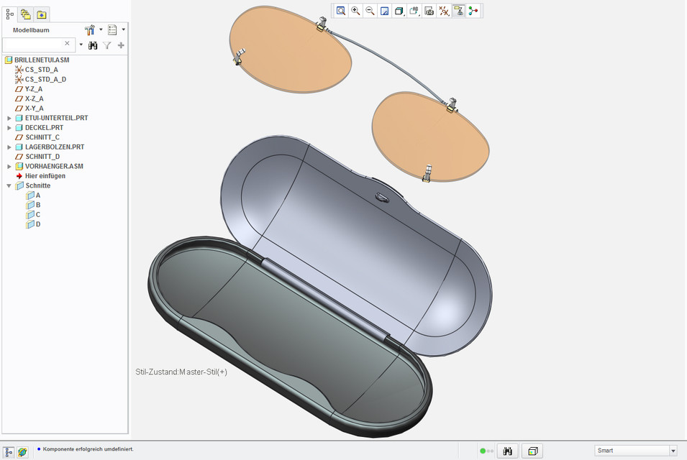Open the Smart selection filter dropdown
The image size is (687, 460).
(673, 451)
